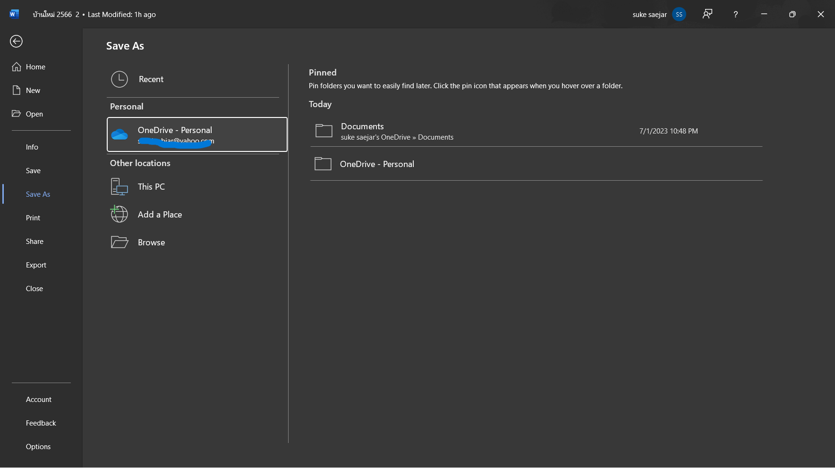The width and height of the screenshot is (835, 468).
Task: Choose OneDrive - Personal location
Action: point(197,134)
